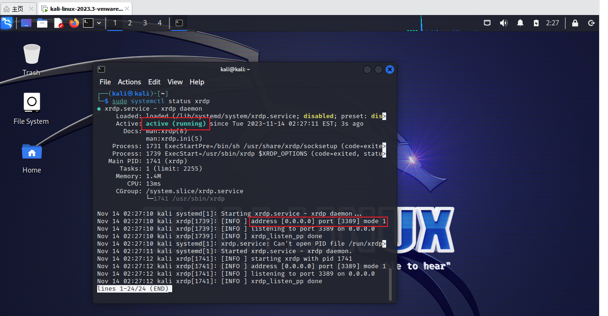Image resolution: width=608 pixels, height=316 pixels.
Task: Open the Kali applications menu
Action: pyautogui.click(x=7, y=23)
